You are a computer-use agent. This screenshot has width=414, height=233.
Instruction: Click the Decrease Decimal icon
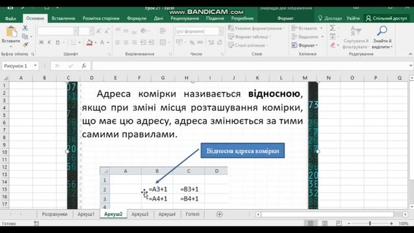tap(219, 42)
